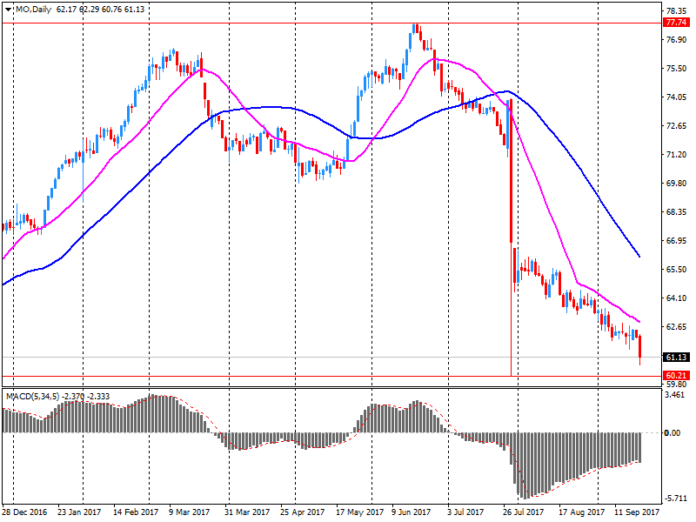Viewport: 696px width, 522px height.
Task: Click the 3 Jul 2017 date label
Action: point(465,512)
